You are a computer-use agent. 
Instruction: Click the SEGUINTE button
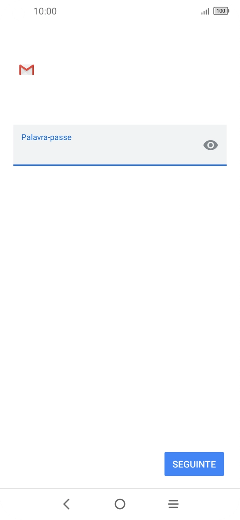point(194,464)
